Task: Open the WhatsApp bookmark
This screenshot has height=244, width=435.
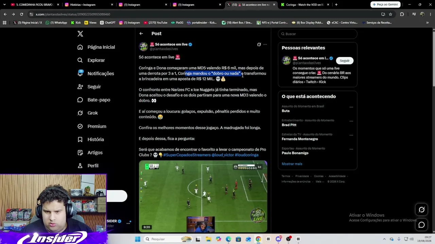Action: [x=56, y=23]
